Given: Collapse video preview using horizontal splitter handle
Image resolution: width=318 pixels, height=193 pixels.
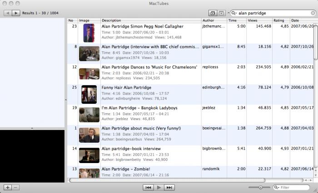Looking at the screenshot, I should pyautogui.click(x=32, y=129).
